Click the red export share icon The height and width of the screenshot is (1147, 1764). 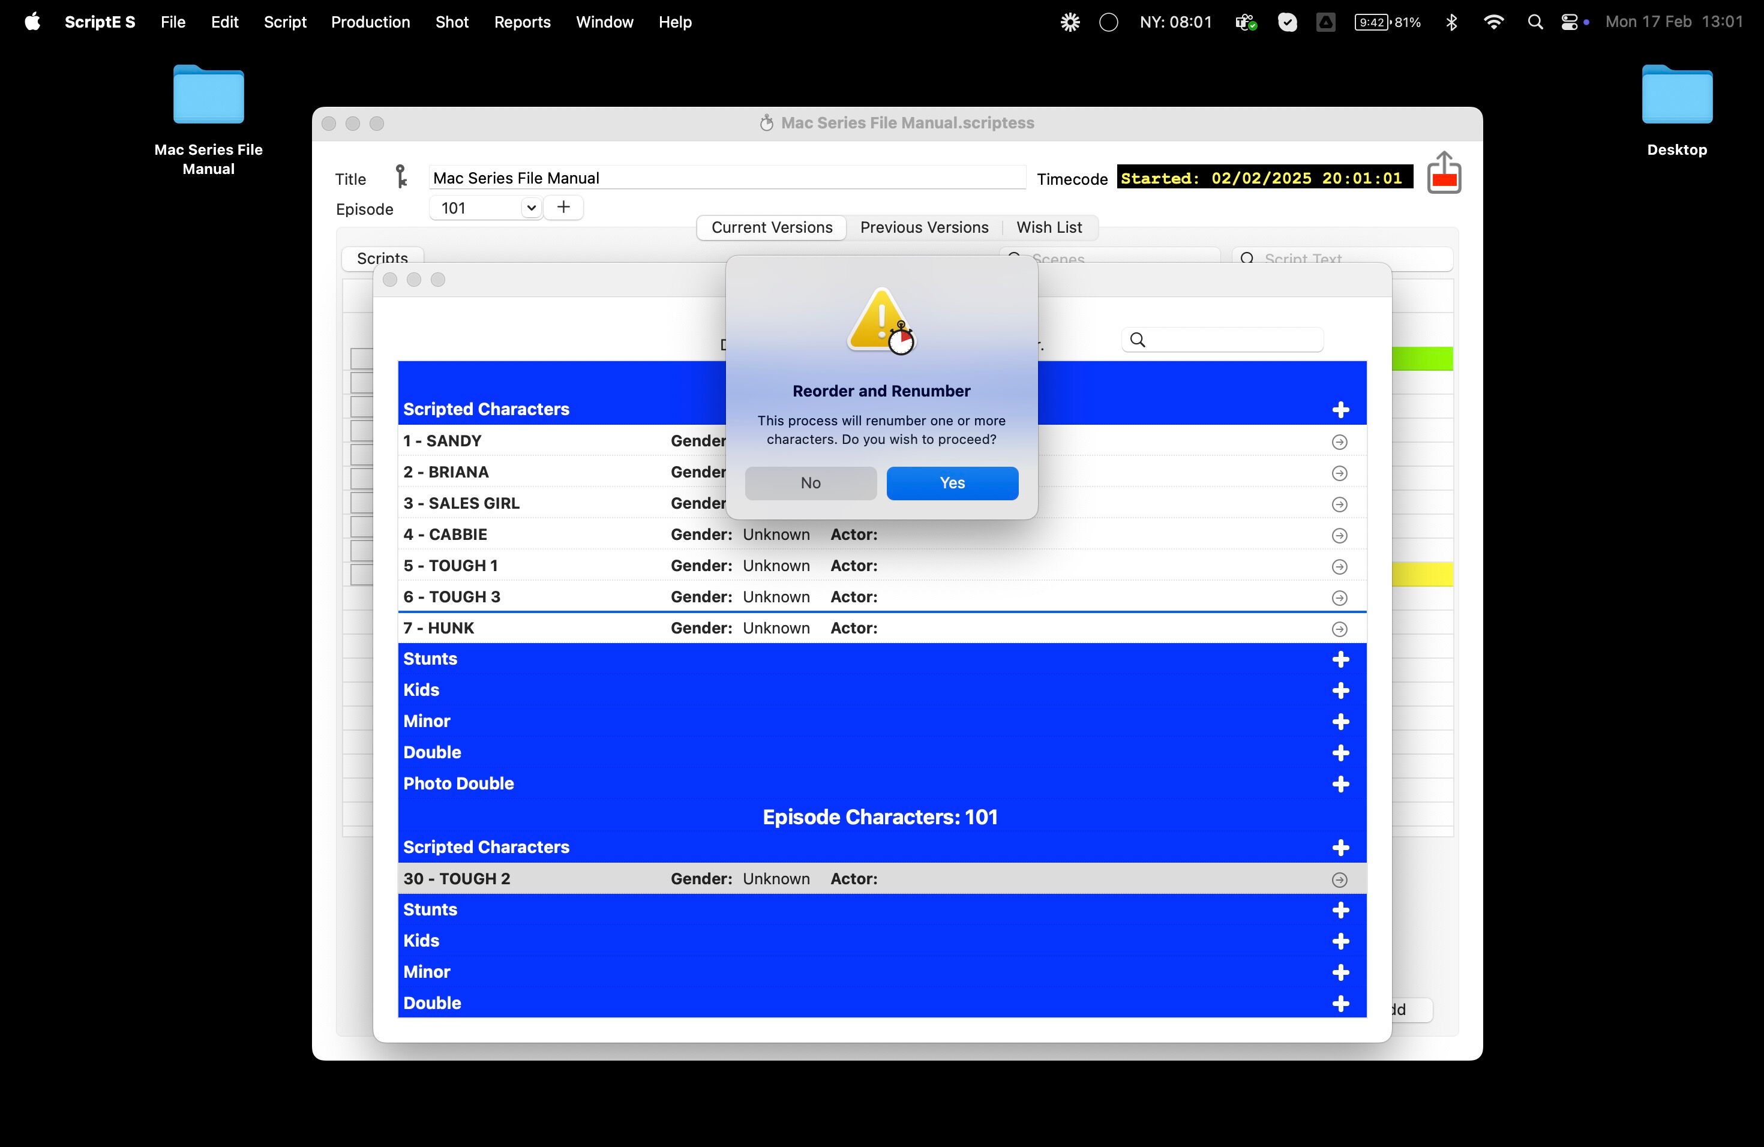1443,175
